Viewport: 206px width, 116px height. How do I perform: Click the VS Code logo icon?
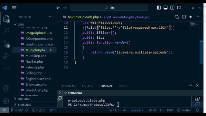point(5,8)
